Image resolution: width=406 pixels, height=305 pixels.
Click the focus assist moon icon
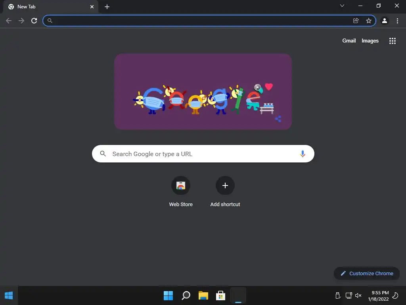(395, 295)
